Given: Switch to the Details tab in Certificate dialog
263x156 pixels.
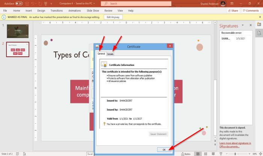Looking at the screenshot, I should [110, 54].
